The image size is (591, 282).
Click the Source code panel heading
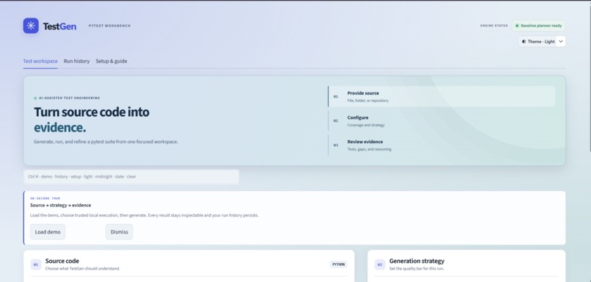tap(62, 261)
